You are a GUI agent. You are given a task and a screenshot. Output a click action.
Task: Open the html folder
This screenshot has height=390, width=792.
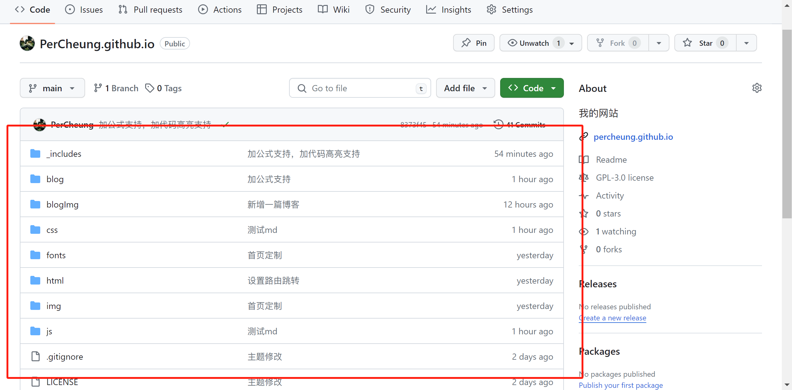55,281
